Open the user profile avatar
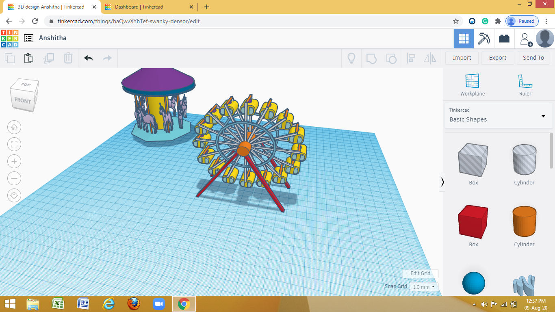The height and width of the screenshot is (312, 555). click(x=545, y=39)
